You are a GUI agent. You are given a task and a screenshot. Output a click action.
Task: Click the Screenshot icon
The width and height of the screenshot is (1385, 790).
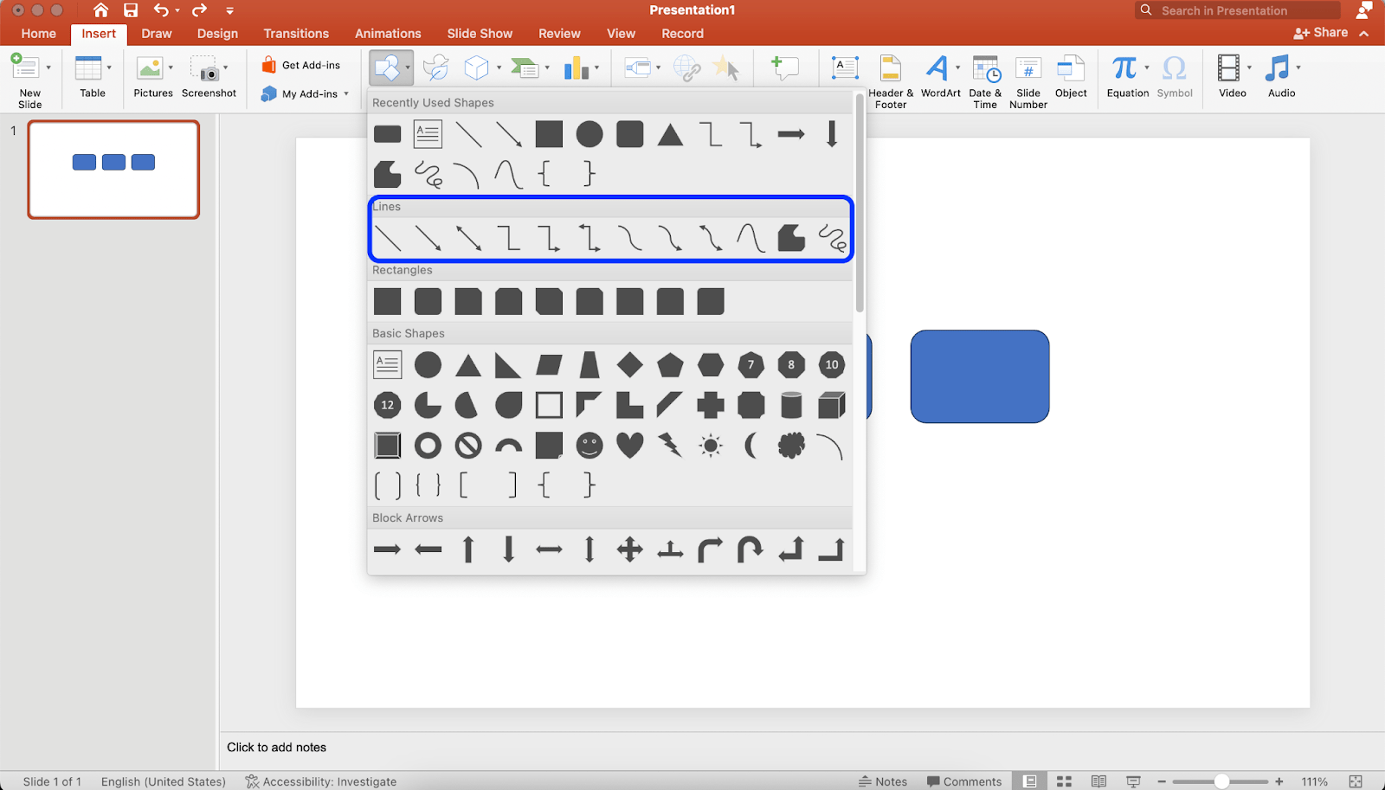[x=207, y=78]
